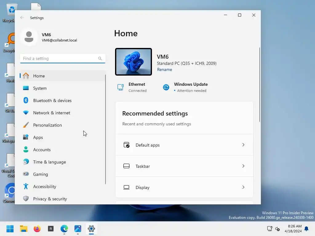The image size is (315, 236).
Task: Go to Home in the sidebar
Action: point(63,76)
